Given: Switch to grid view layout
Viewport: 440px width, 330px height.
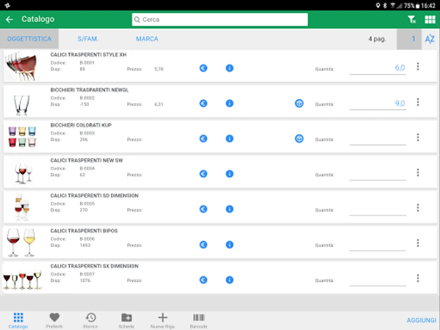Looking at the screenshot, I should pyautogui.click(x=430, y=20).
